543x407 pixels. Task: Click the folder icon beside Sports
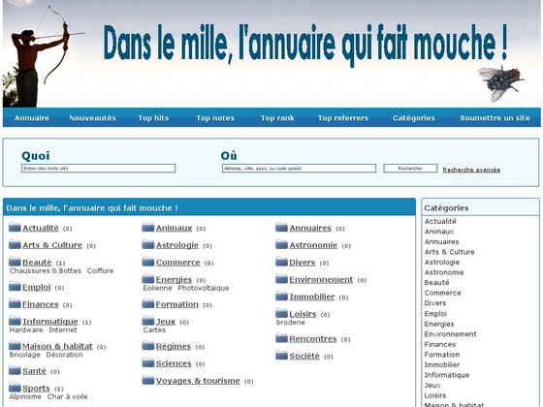pyautogui.click(x=15, y=388)
